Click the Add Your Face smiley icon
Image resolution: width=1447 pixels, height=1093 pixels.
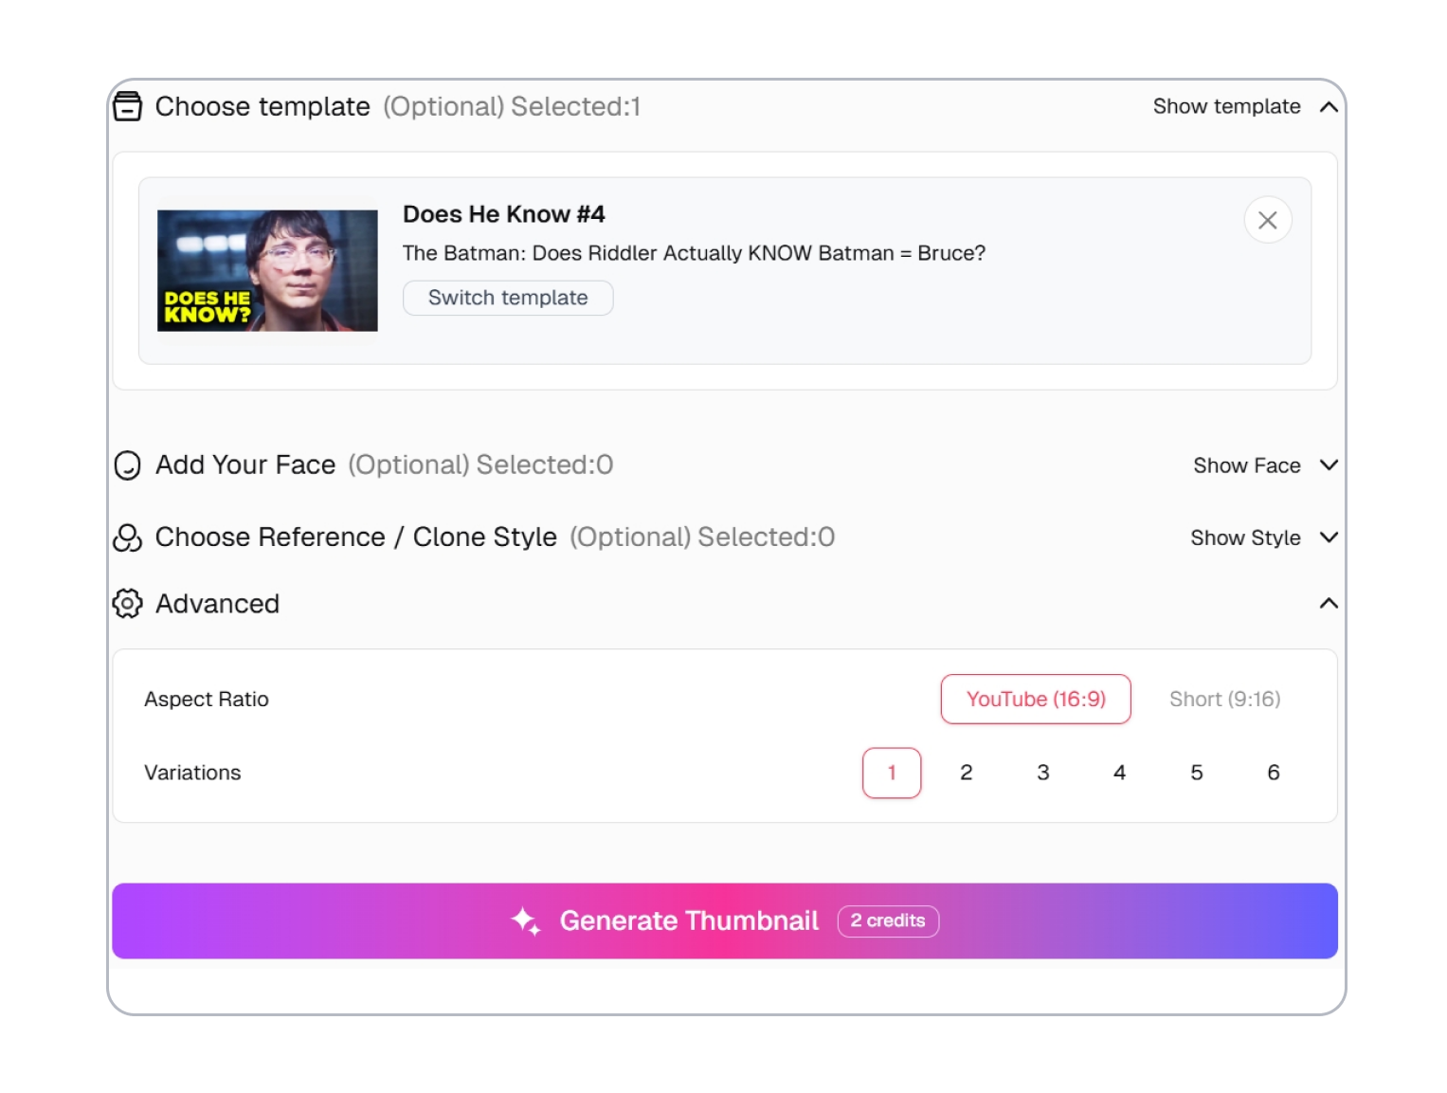tap(128, 465)
